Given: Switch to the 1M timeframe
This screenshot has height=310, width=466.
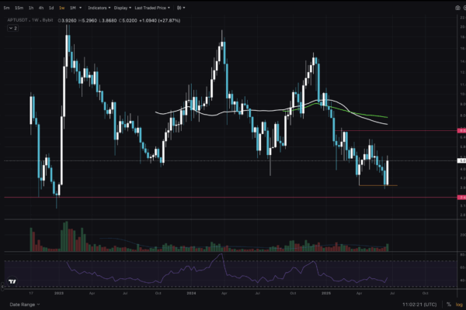Looking at the screenshot, I should (73, 8).
